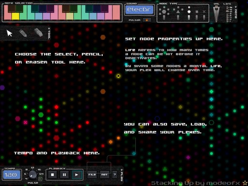The width and height of the screenshot is (248, 186).
Task: Toggle the lower-left direction square of the hexagon
Action: tap(160, 14)
